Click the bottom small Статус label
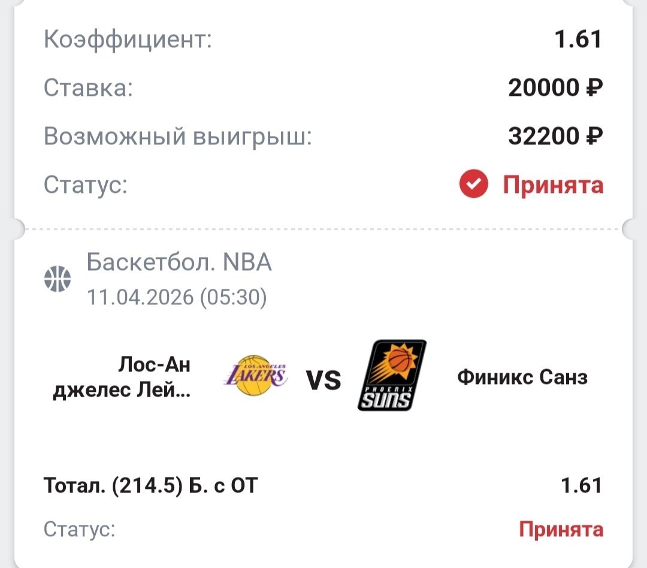The image size is (647, 568). (79, 530)
